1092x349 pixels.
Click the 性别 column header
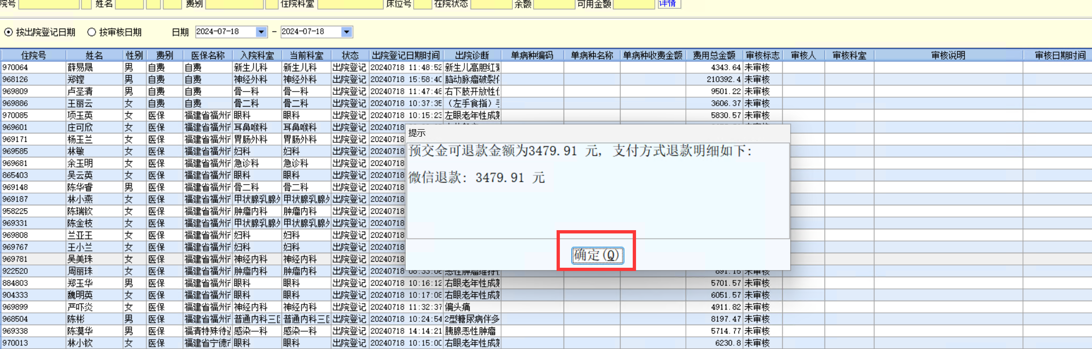coord(134,55)
